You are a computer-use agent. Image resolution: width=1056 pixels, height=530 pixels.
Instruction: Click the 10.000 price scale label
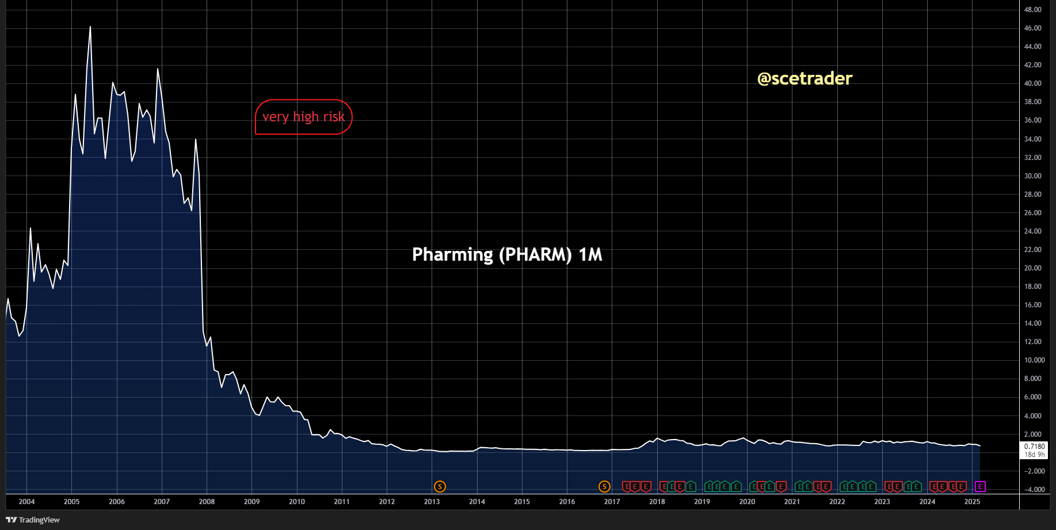(1035, 360)
